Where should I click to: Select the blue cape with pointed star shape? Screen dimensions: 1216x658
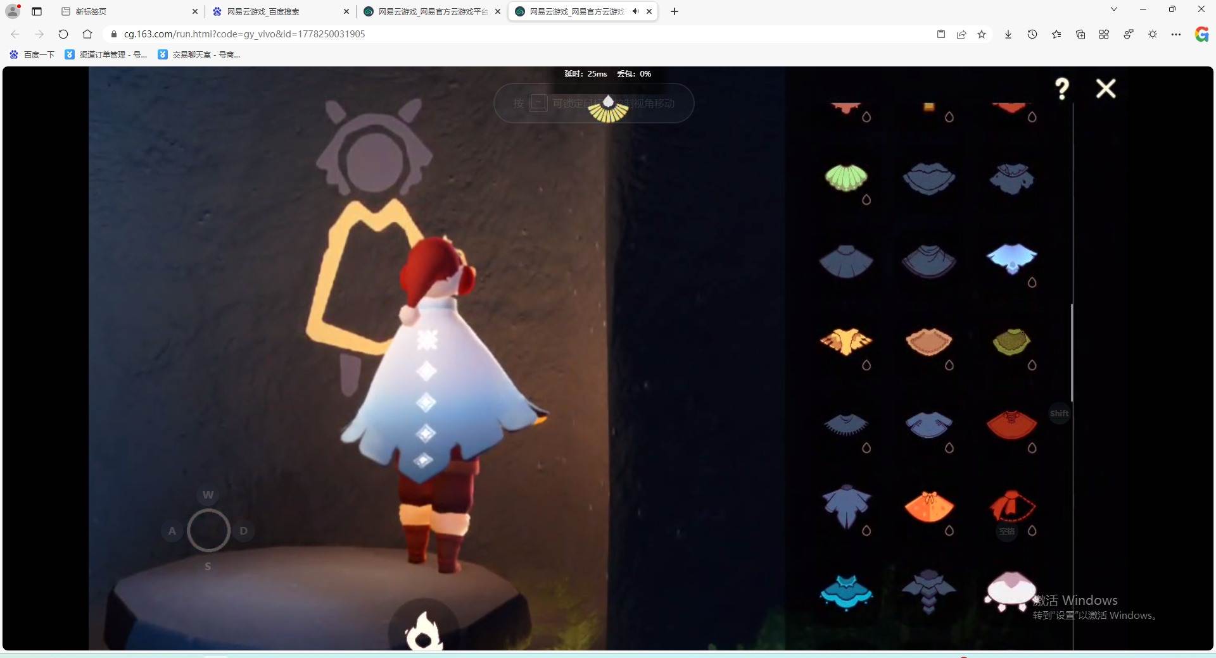pyautogui.click(x=846, y=506)
